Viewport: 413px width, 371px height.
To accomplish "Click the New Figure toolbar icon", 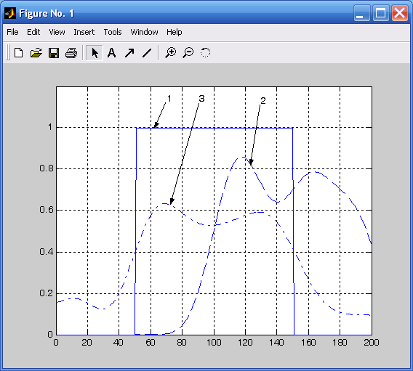I will pos(18,53).
